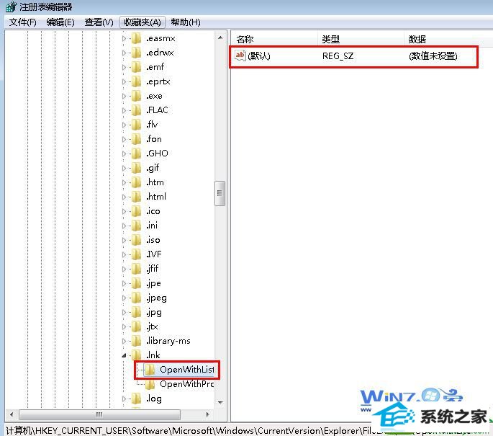Click the .jpe folder icon
This screenshot has height=436, width=493.
tap(137, 283)
